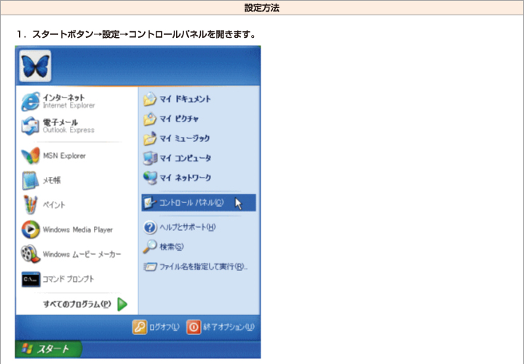Click Windows ムービー メーカー film icon
This screenshot has width=524, height=364.
(x=31, y=254)
